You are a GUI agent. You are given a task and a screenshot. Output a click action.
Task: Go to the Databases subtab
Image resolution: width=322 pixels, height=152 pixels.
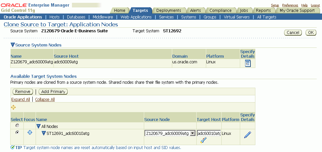(76, 17)
